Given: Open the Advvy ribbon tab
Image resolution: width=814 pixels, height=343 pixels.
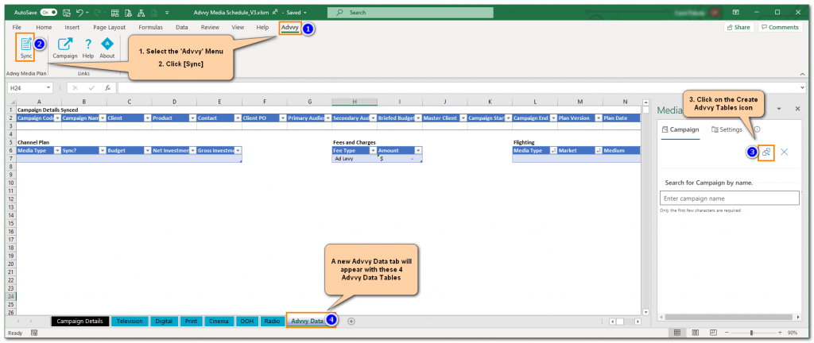Looking at the screenshot, I should click(x=289, y=27).
